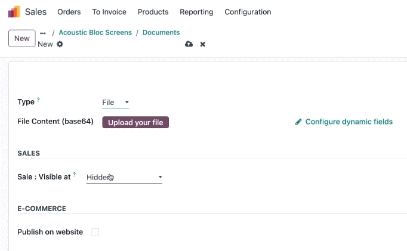Click the Sales app logo icon
407x251 pixels.
[x=14, y=12]
